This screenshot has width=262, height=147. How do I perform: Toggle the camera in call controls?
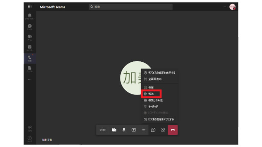[114, 130]
